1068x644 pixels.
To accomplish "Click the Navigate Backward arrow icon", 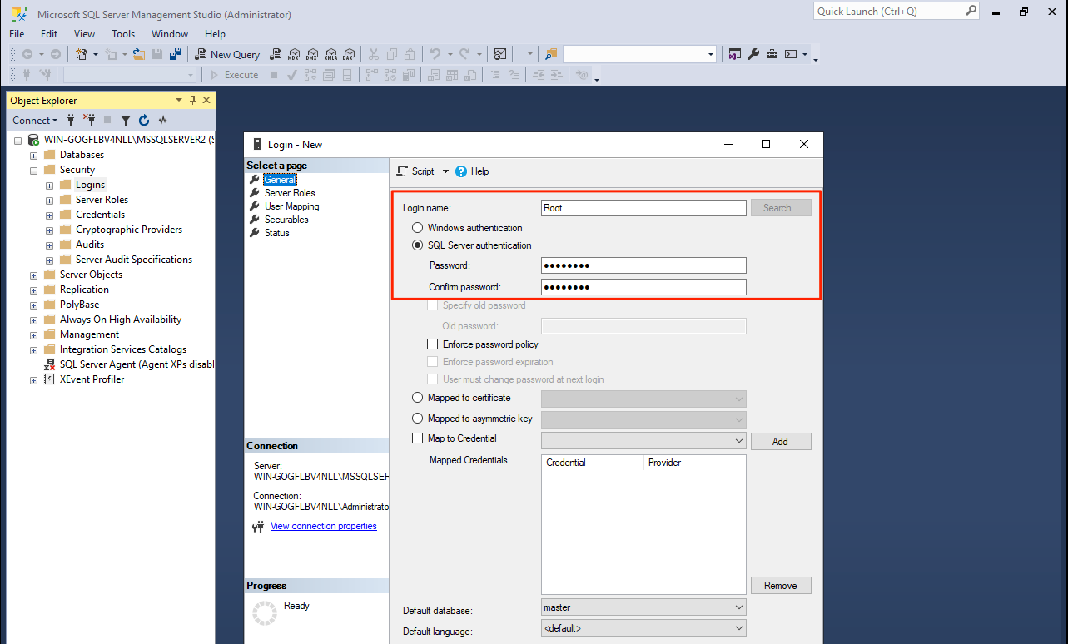I will [27, 54].
